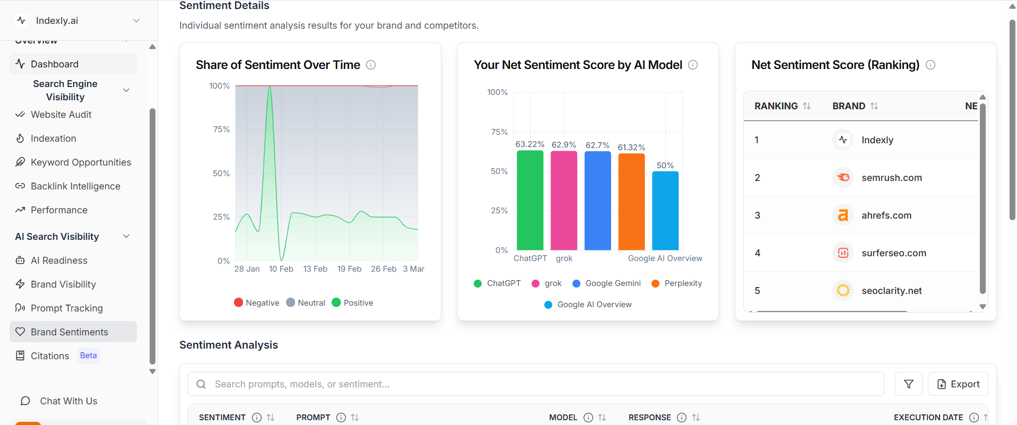Click the Export button
The width and height of the screenshot is (1017, 425).
pos(958,384)
